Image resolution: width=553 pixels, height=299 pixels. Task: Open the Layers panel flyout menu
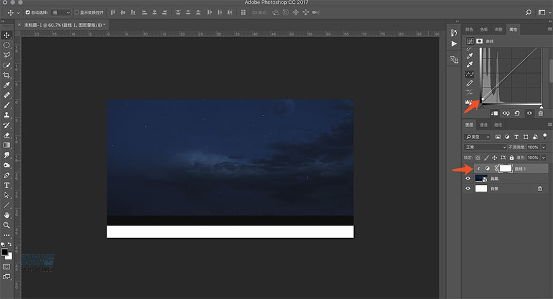click(x=549, y=124)
